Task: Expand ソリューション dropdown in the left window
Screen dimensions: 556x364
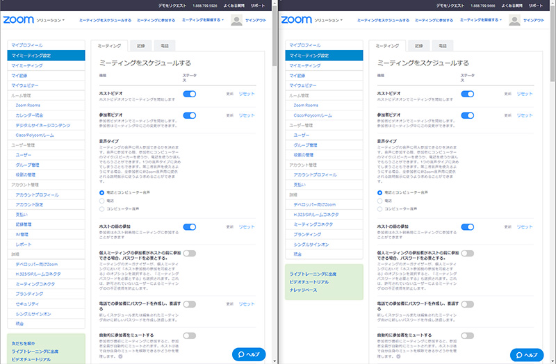Action: click(51, 20)
